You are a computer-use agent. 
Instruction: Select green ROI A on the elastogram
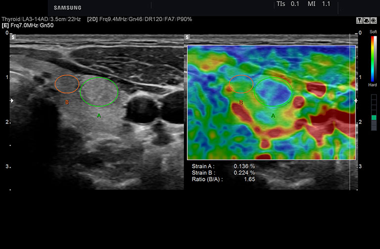(273, 92)
